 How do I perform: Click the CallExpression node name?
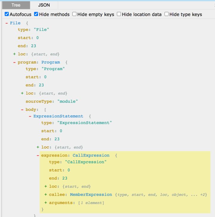click(x=91, y=156)
